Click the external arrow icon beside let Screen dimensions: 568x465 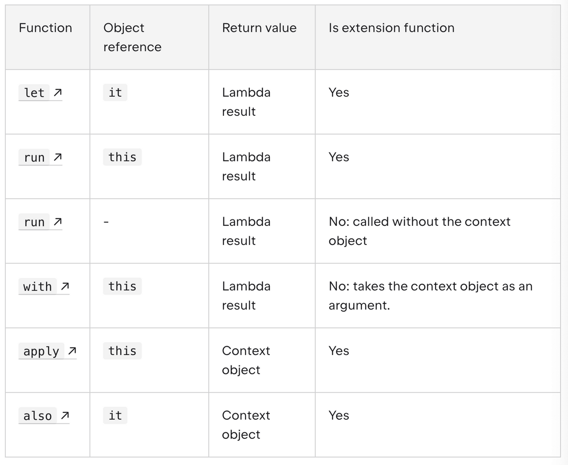click(x=58, y=92)
